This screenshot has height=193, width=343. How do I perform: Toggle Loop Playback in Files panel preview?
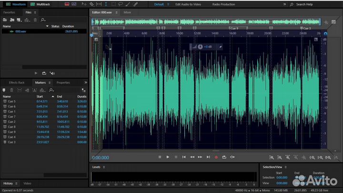click(x=44, y=73)
